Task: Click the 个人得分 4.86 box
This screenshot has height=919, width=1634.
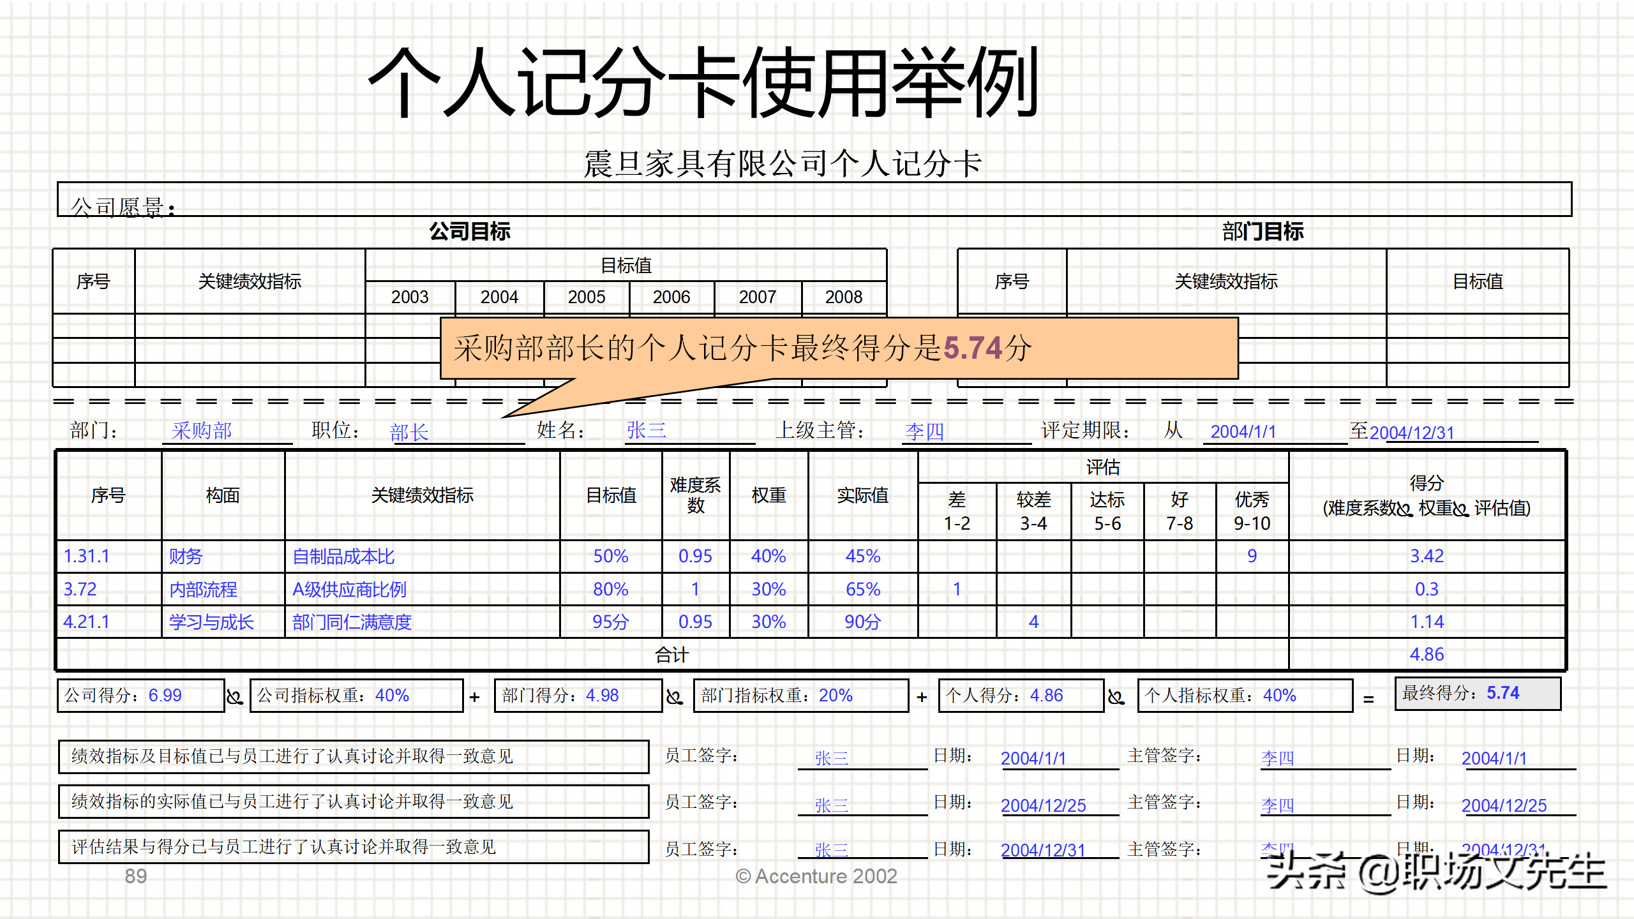Action: (x=1020, y=696)
